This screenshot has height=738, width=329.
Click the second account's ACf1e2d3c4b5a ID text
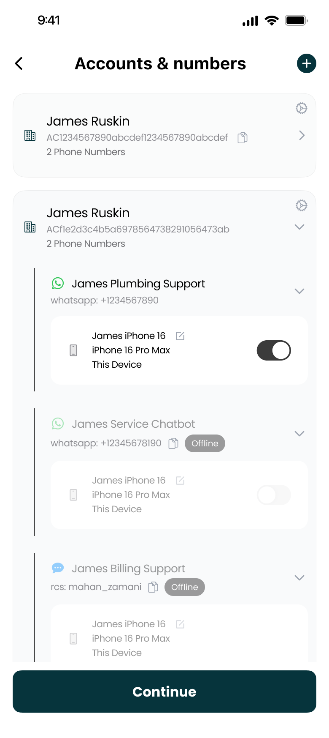click(x=138, y=229)
